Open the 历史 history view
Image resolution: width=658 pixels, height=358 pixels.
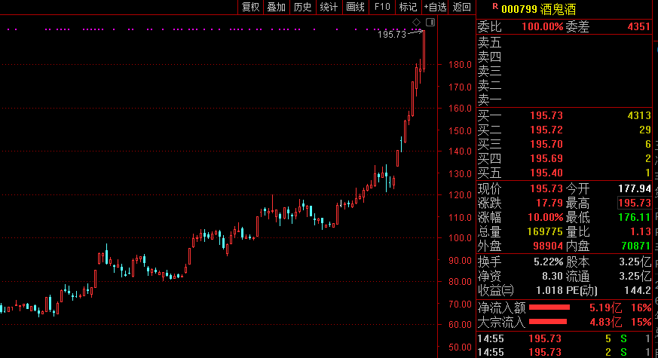tap(302, 8)
